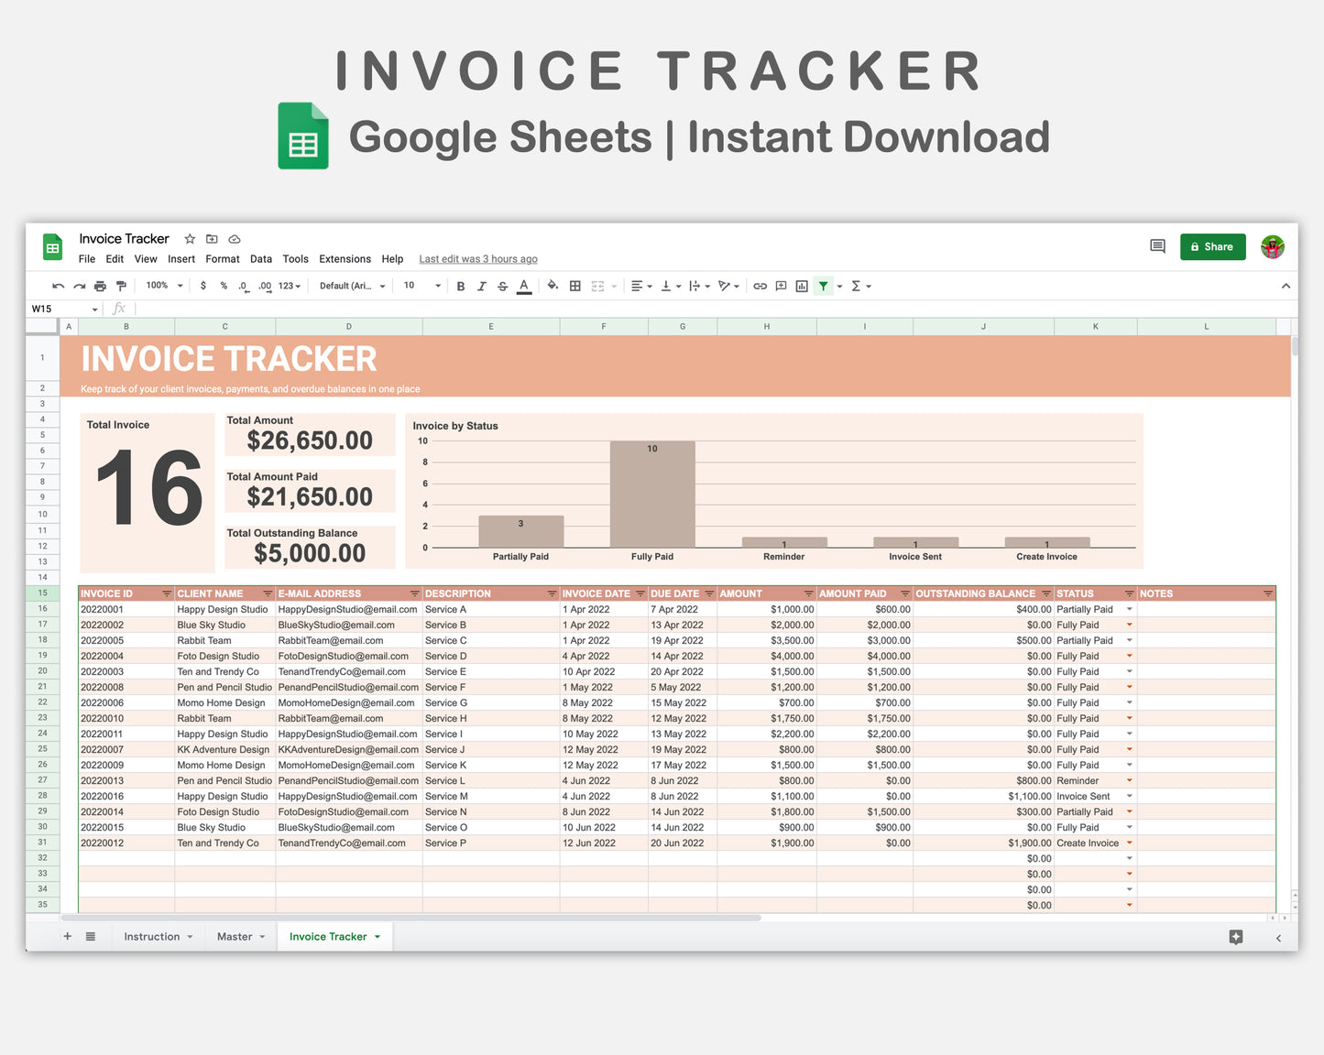The width and height of the screenshot is (1324, 1055).
Task: Toggle bold formatting
Action: pos(460,286)
